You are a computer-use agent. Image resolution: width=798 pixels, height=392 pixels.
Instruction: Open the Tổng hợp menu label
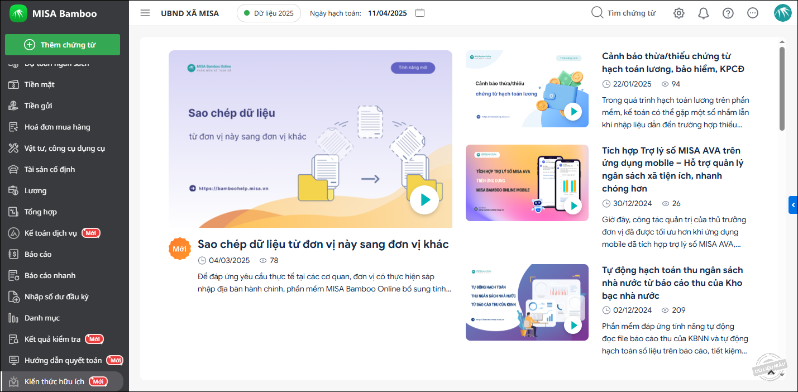click(41, 212)
